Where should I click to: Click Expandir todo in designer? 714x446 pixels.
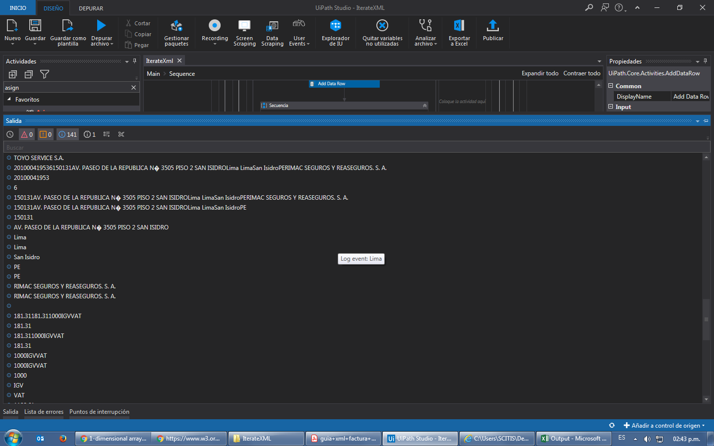[x=540, y=73]
